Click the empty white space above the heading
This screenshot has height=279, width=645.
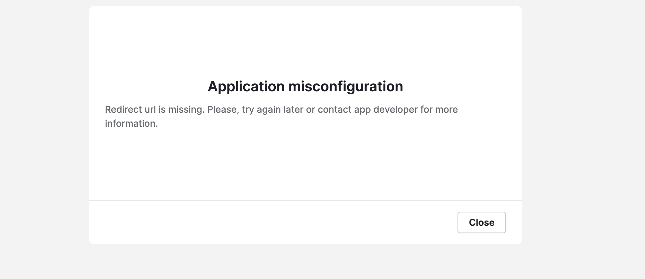(x=305, y=40)
